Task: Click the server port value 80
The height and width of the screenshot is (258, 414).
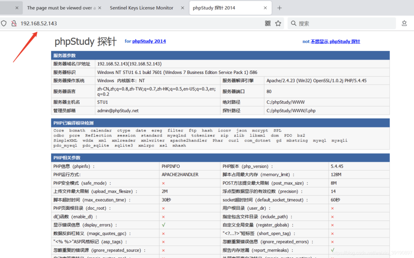Action: (x=269, y=91)
